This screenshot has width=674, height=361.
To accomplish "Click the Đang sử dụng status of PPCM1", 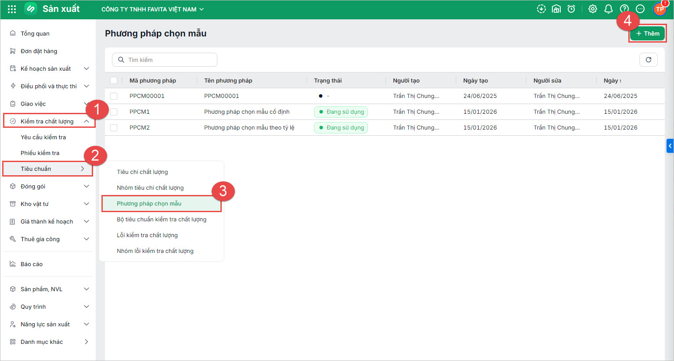I will (x=341, y=112).
